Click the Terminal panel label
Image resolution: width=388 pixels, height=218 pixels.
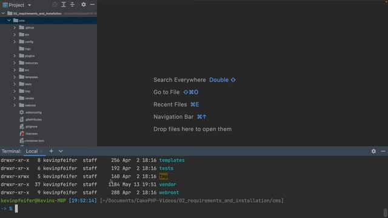pyautogui.click(x=12, y=151)
